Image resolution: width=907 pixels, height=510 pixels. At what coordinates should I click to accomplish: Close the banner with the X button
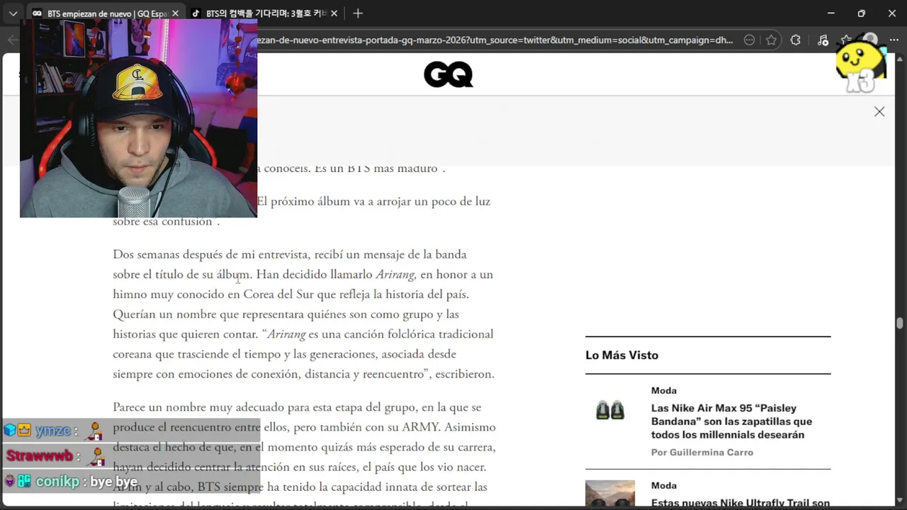[x=879, y=112]
